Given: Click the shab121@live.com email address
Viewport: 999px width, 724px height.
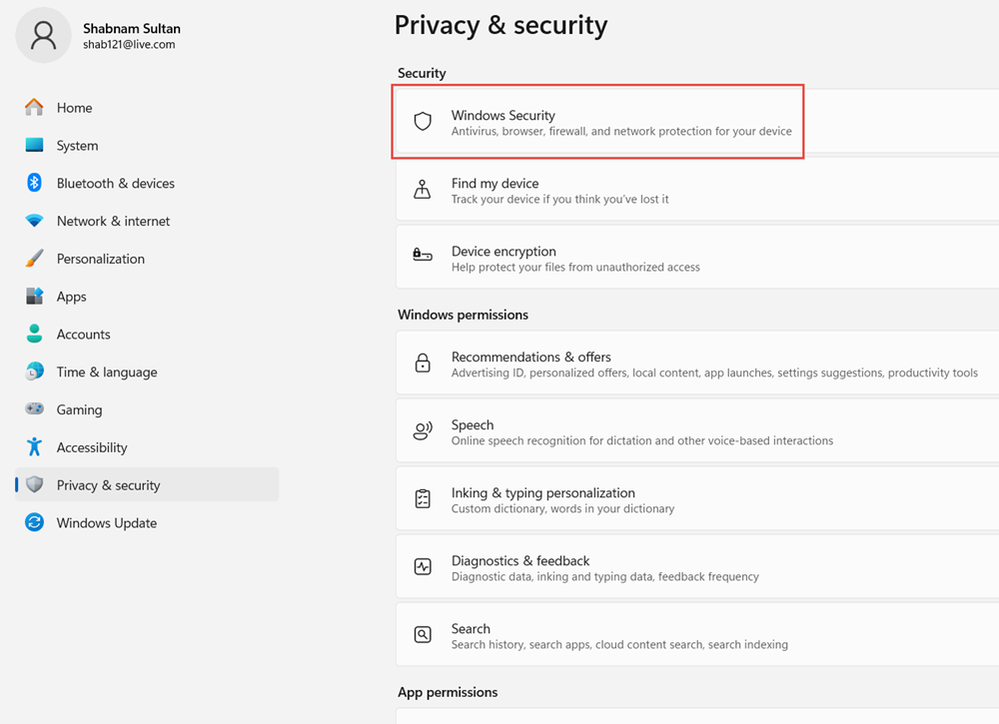Looking at the screenshot, I should [x=129, y=45].
